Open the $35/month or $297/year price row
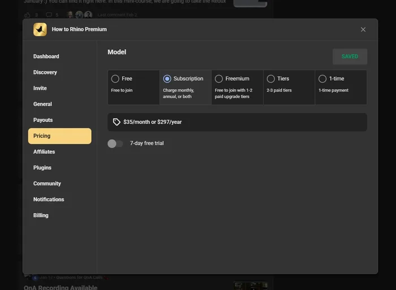The image size is (396, 290). tap(237, 122)
